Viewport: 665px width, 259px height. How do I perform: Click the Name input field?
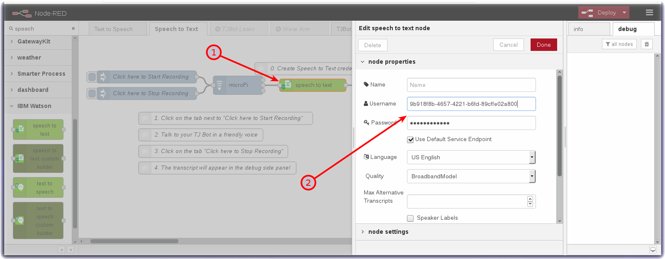pos(471,85)
